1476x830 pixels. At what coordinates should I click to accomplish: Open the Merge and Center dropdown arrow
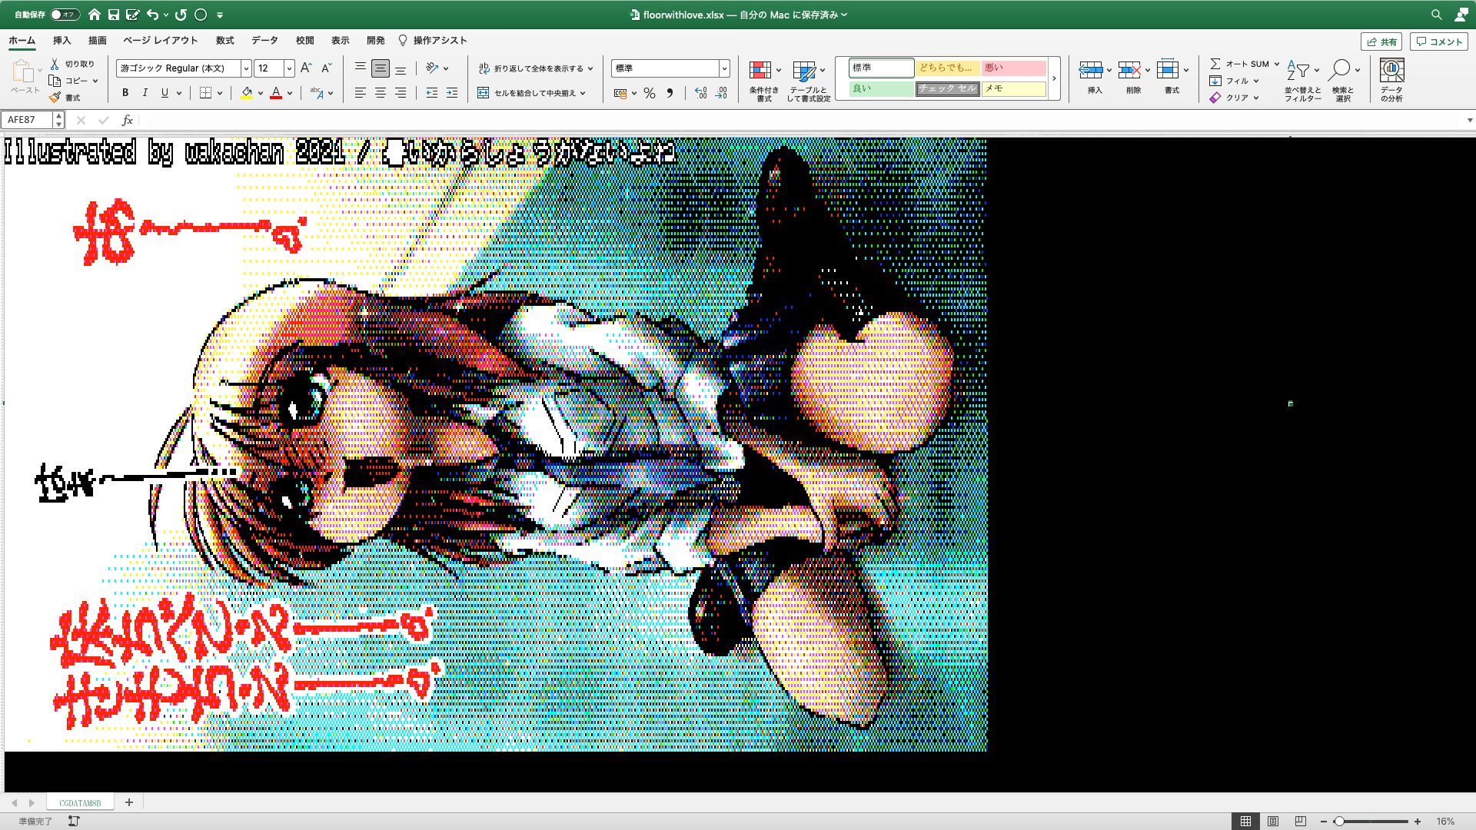tap(583, 93)
